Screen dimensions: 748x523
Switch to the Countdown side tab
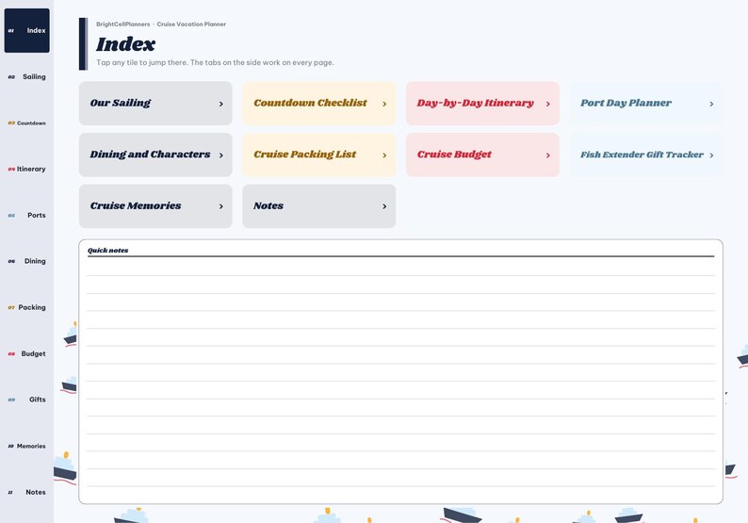pos(26,123)
